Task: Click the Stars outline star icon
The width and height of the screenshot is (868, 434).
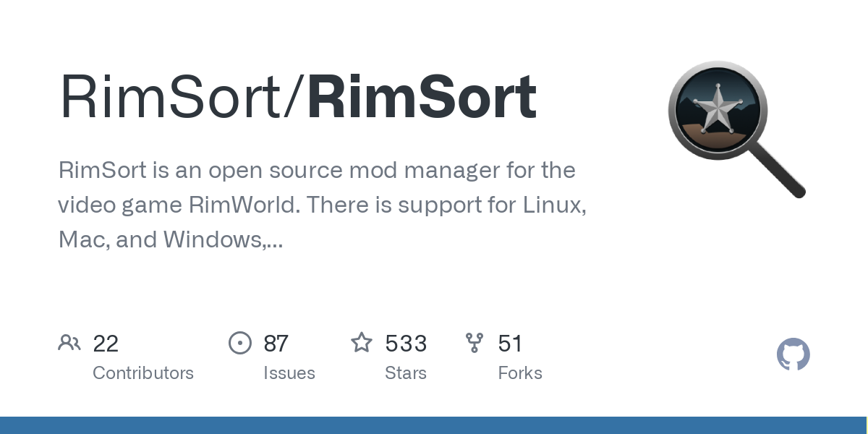Action: point(361,342)
